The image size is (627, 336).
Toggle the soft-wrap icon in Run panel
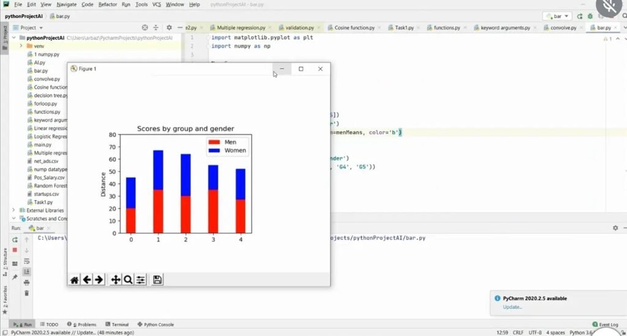tap(26, 261)
